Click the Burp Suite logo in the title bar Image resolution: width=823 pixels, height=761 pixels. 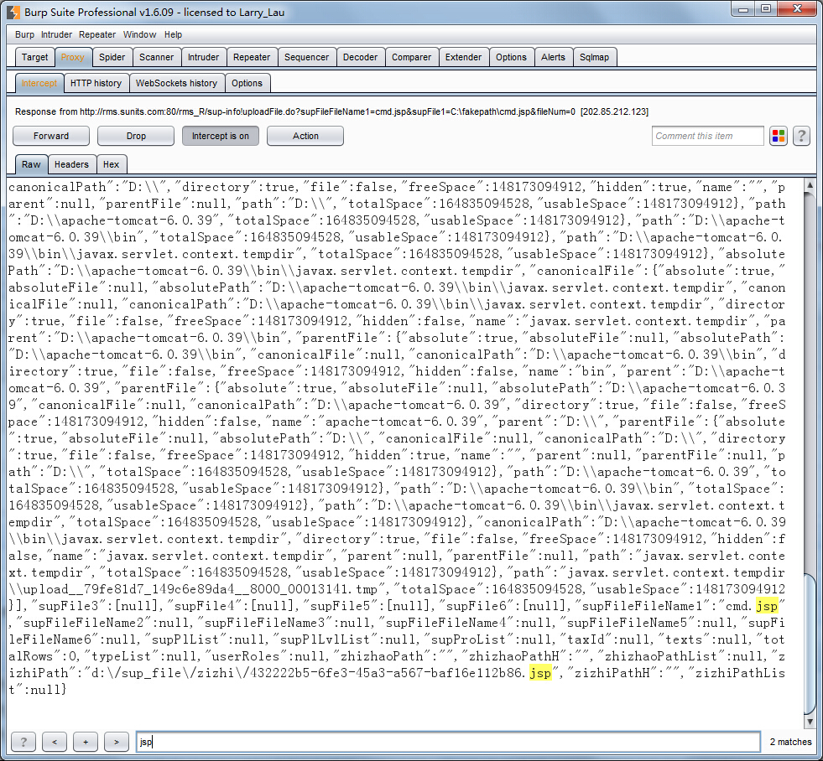13,12
